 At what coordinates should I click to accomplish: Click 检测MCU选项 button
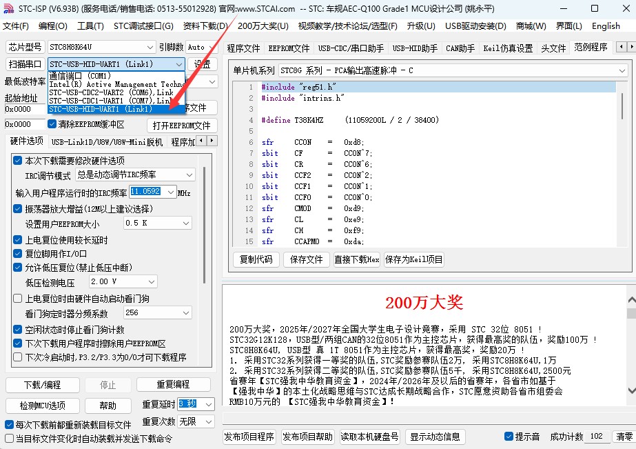43,406
